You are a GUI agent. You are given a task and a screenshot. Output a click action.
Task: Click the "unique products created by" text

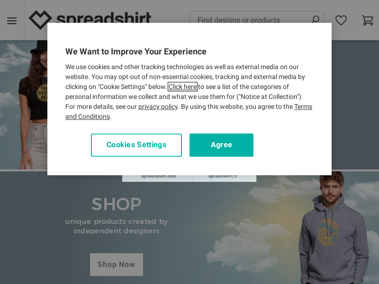(x=117, y=222)
